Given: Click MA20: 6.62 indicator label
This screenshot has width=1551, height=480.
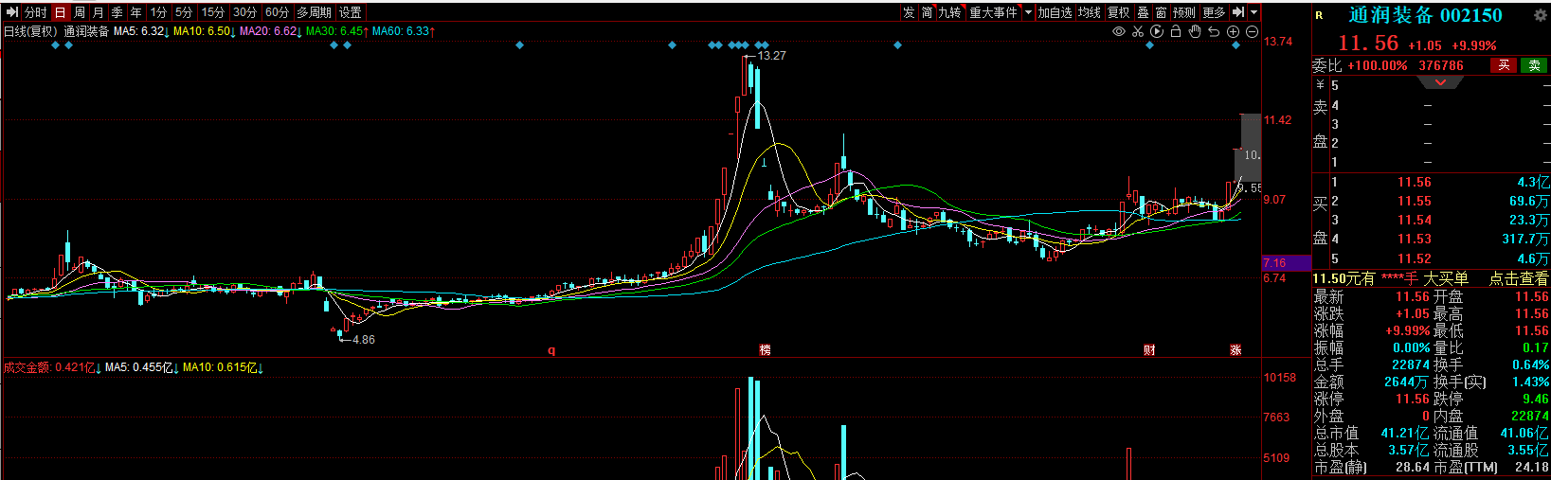Looking at the screenshot, I should click(271, 31).
